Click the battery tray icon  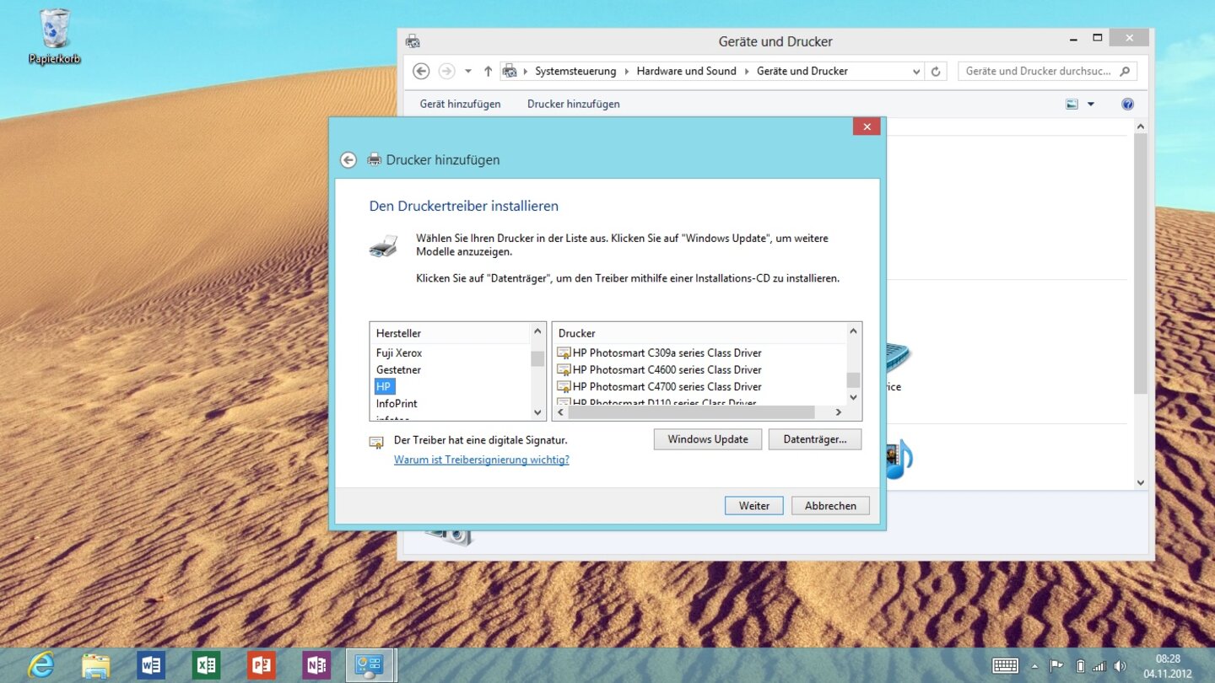[x=1080, y=666]
